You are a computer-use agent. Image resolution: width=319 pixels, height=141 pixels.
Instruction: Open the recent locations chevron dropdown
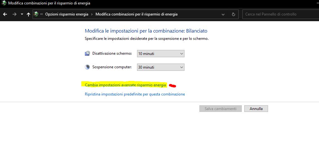click(x=22, y=14)
